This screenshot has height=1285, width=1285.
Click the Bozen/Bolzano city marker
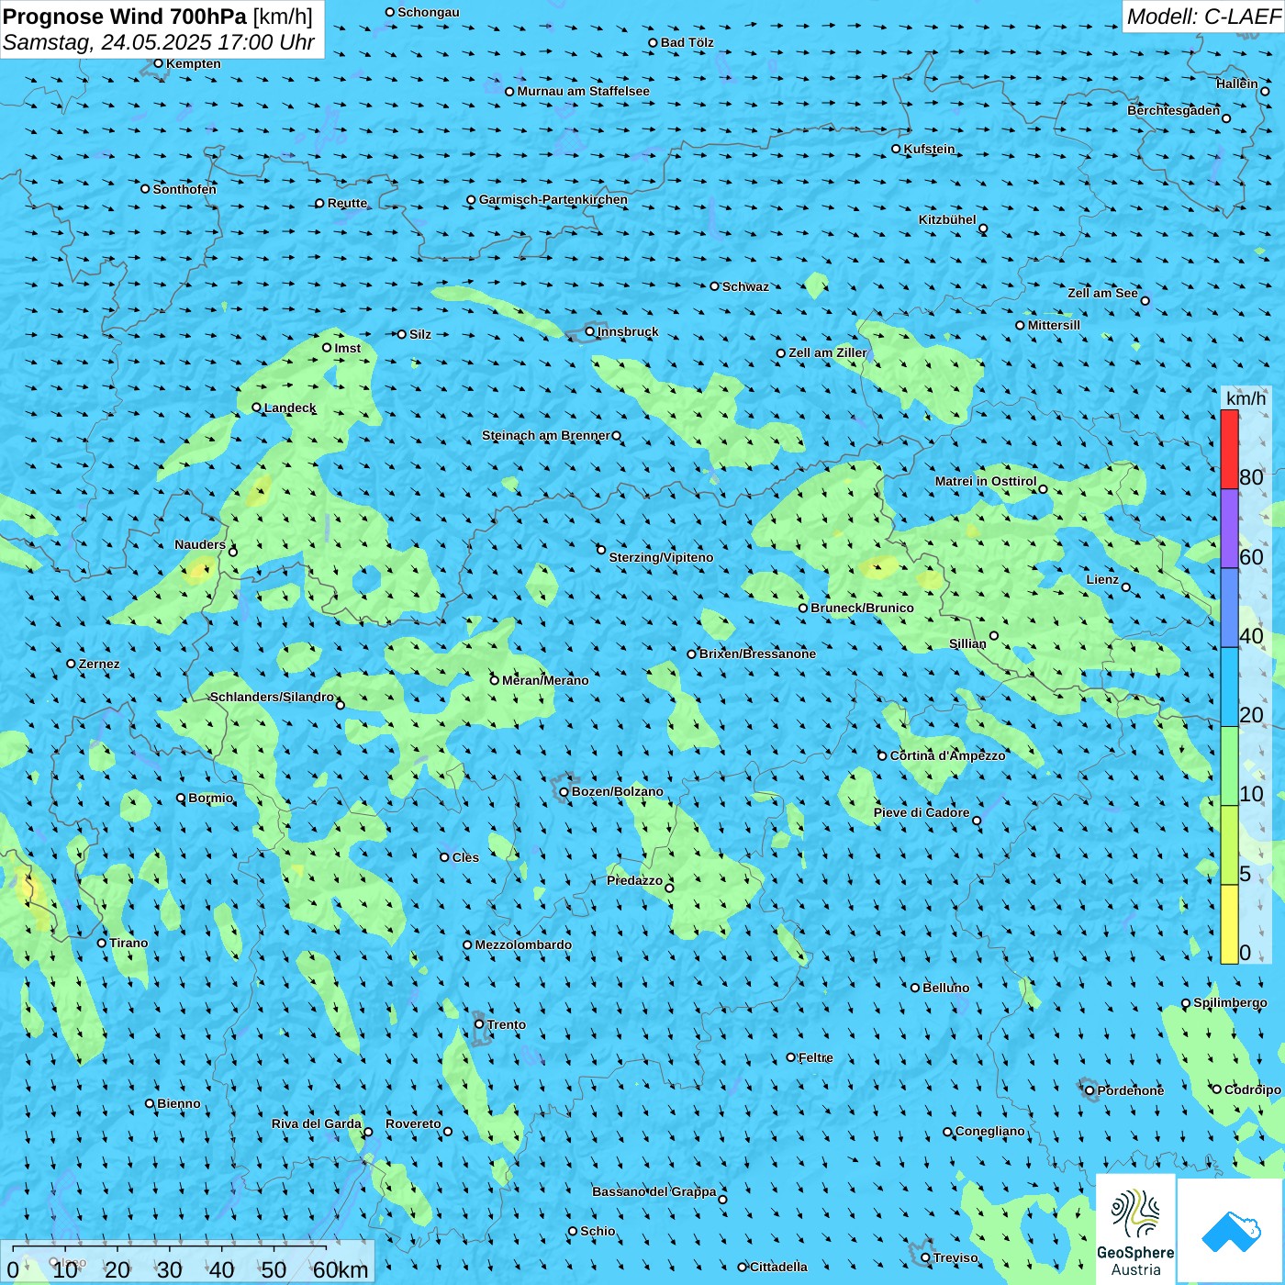coord(564,791)
